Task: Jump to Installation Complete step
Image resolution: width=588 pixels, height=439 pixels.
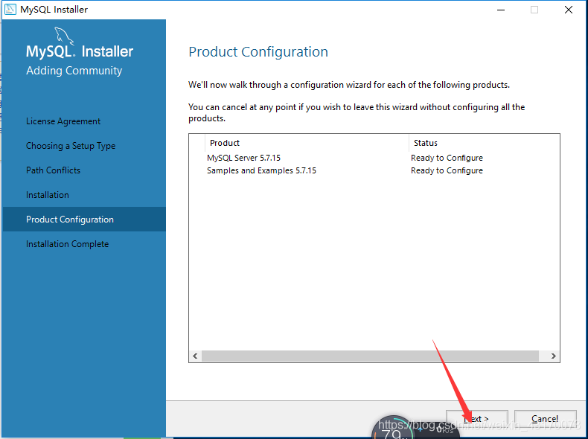Action: (68, 244)
